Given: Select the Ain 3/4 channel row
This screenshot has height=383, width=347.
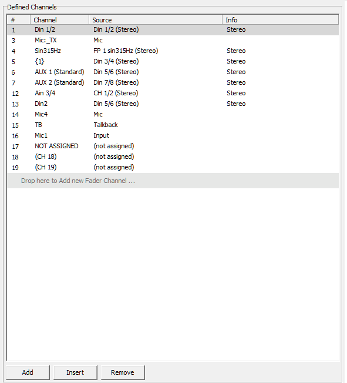Looking at the screenshot, I should [173, 93].
